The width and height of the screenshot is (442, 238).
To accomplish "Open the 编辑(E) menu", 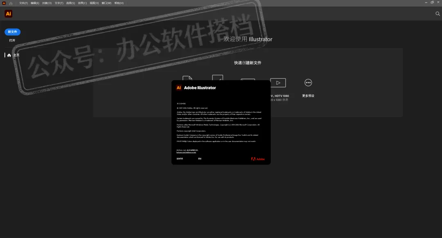I will (35, 3).
